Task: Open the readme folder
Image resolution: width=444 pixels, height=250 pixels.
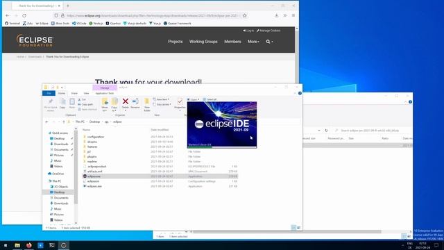Action: [92, 162]
